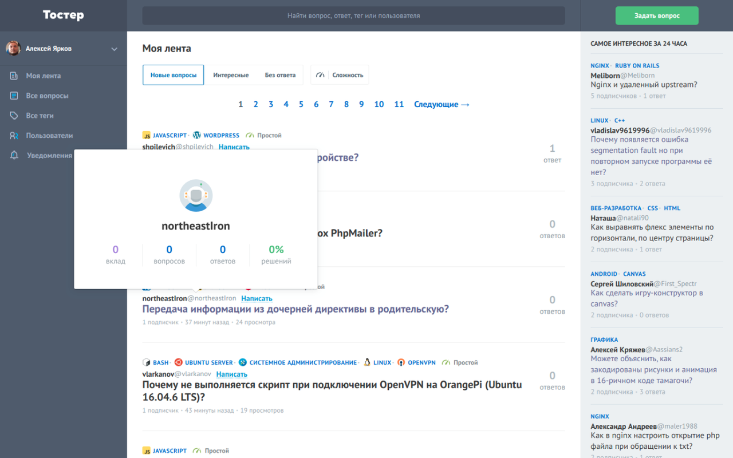Screen dimensions: 733x458
Task: Click the Следующие → link
Action: tap(442, 104)
